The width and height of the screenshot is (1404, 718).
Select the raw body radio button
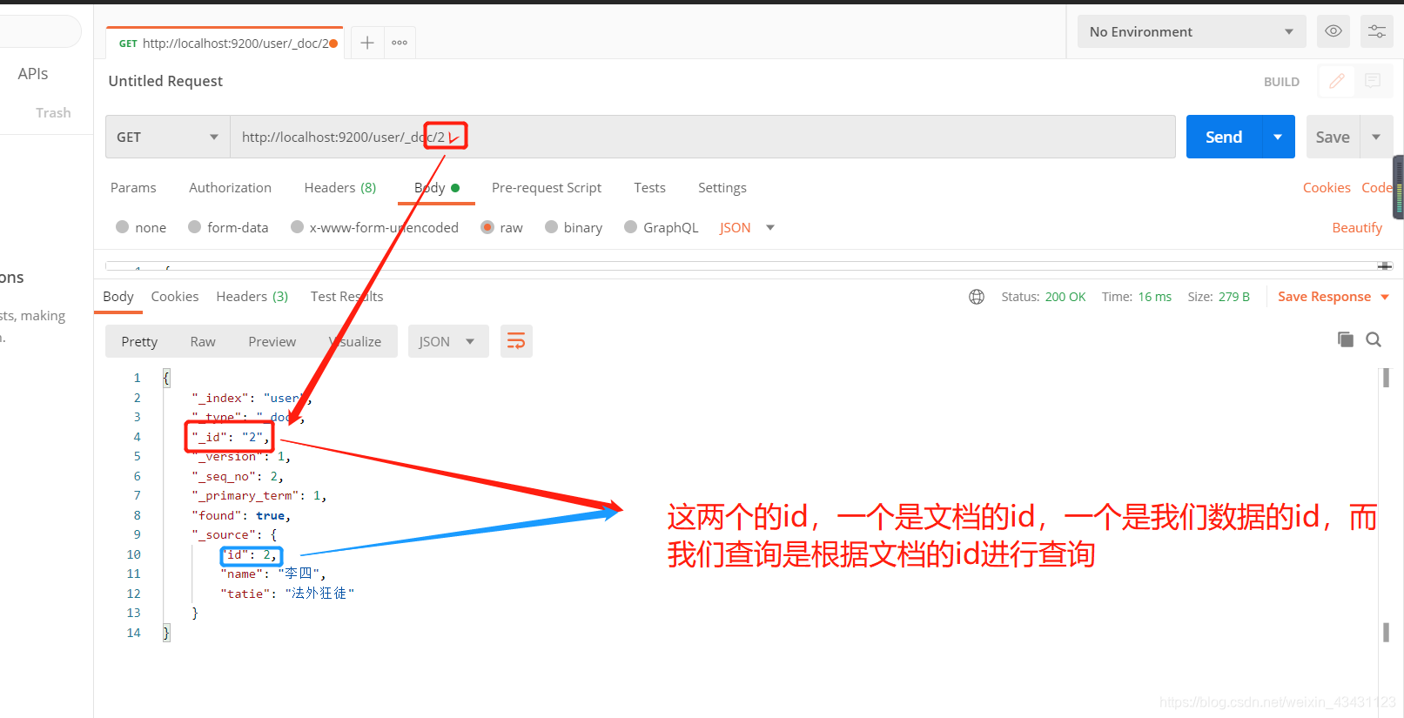pyautogui.click(x=487, y=227)
